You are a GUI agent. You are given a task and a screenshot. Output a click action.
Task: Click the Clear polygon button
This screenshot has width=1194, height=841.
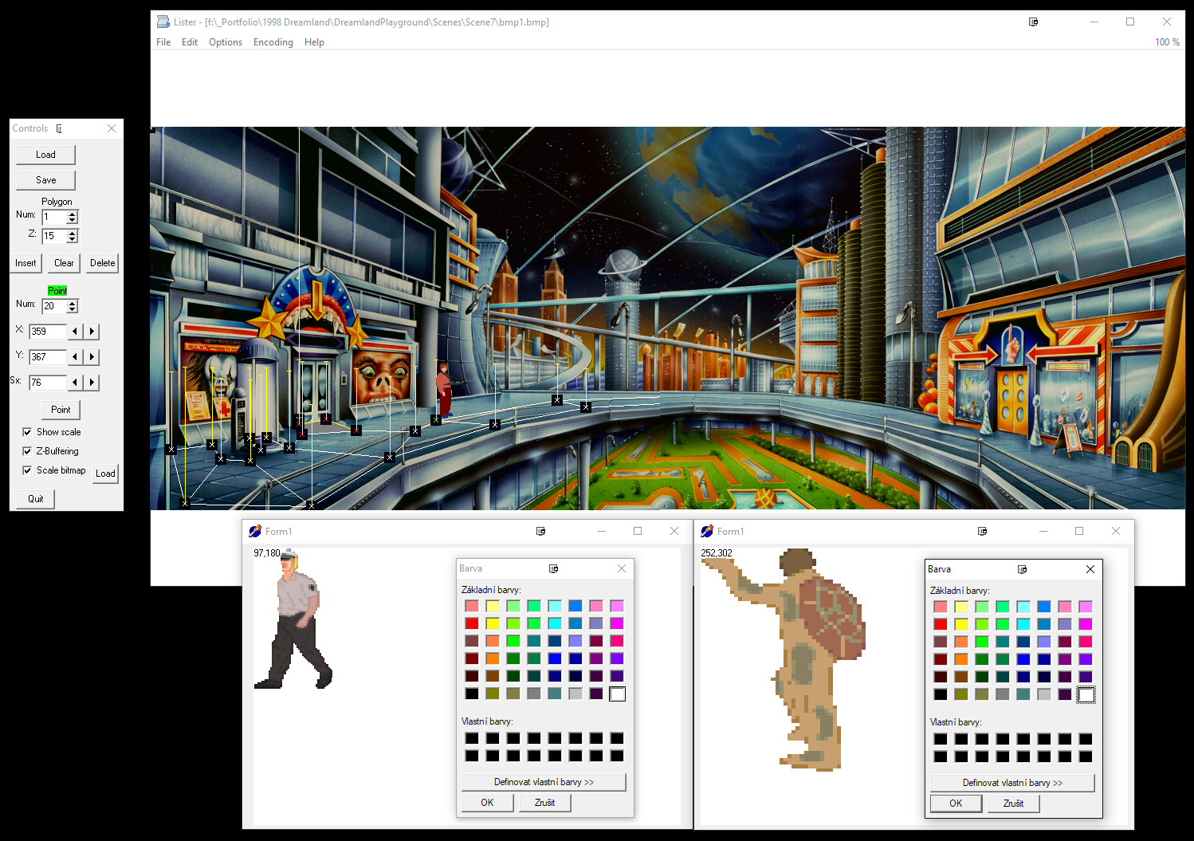click(64, 263)
